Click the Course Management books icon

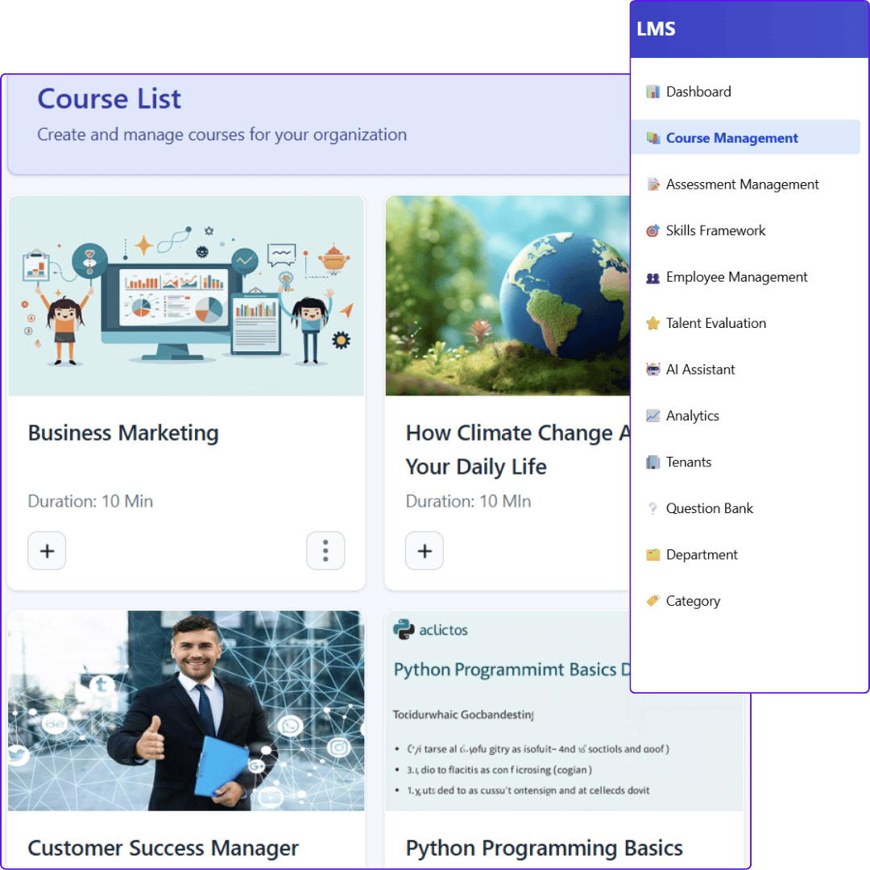click(653, 138)
